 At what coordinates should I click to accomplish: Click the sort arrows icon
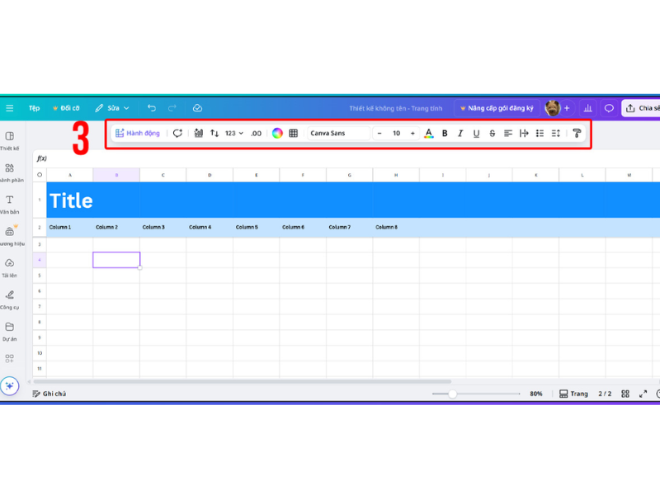tap(214, 133)
